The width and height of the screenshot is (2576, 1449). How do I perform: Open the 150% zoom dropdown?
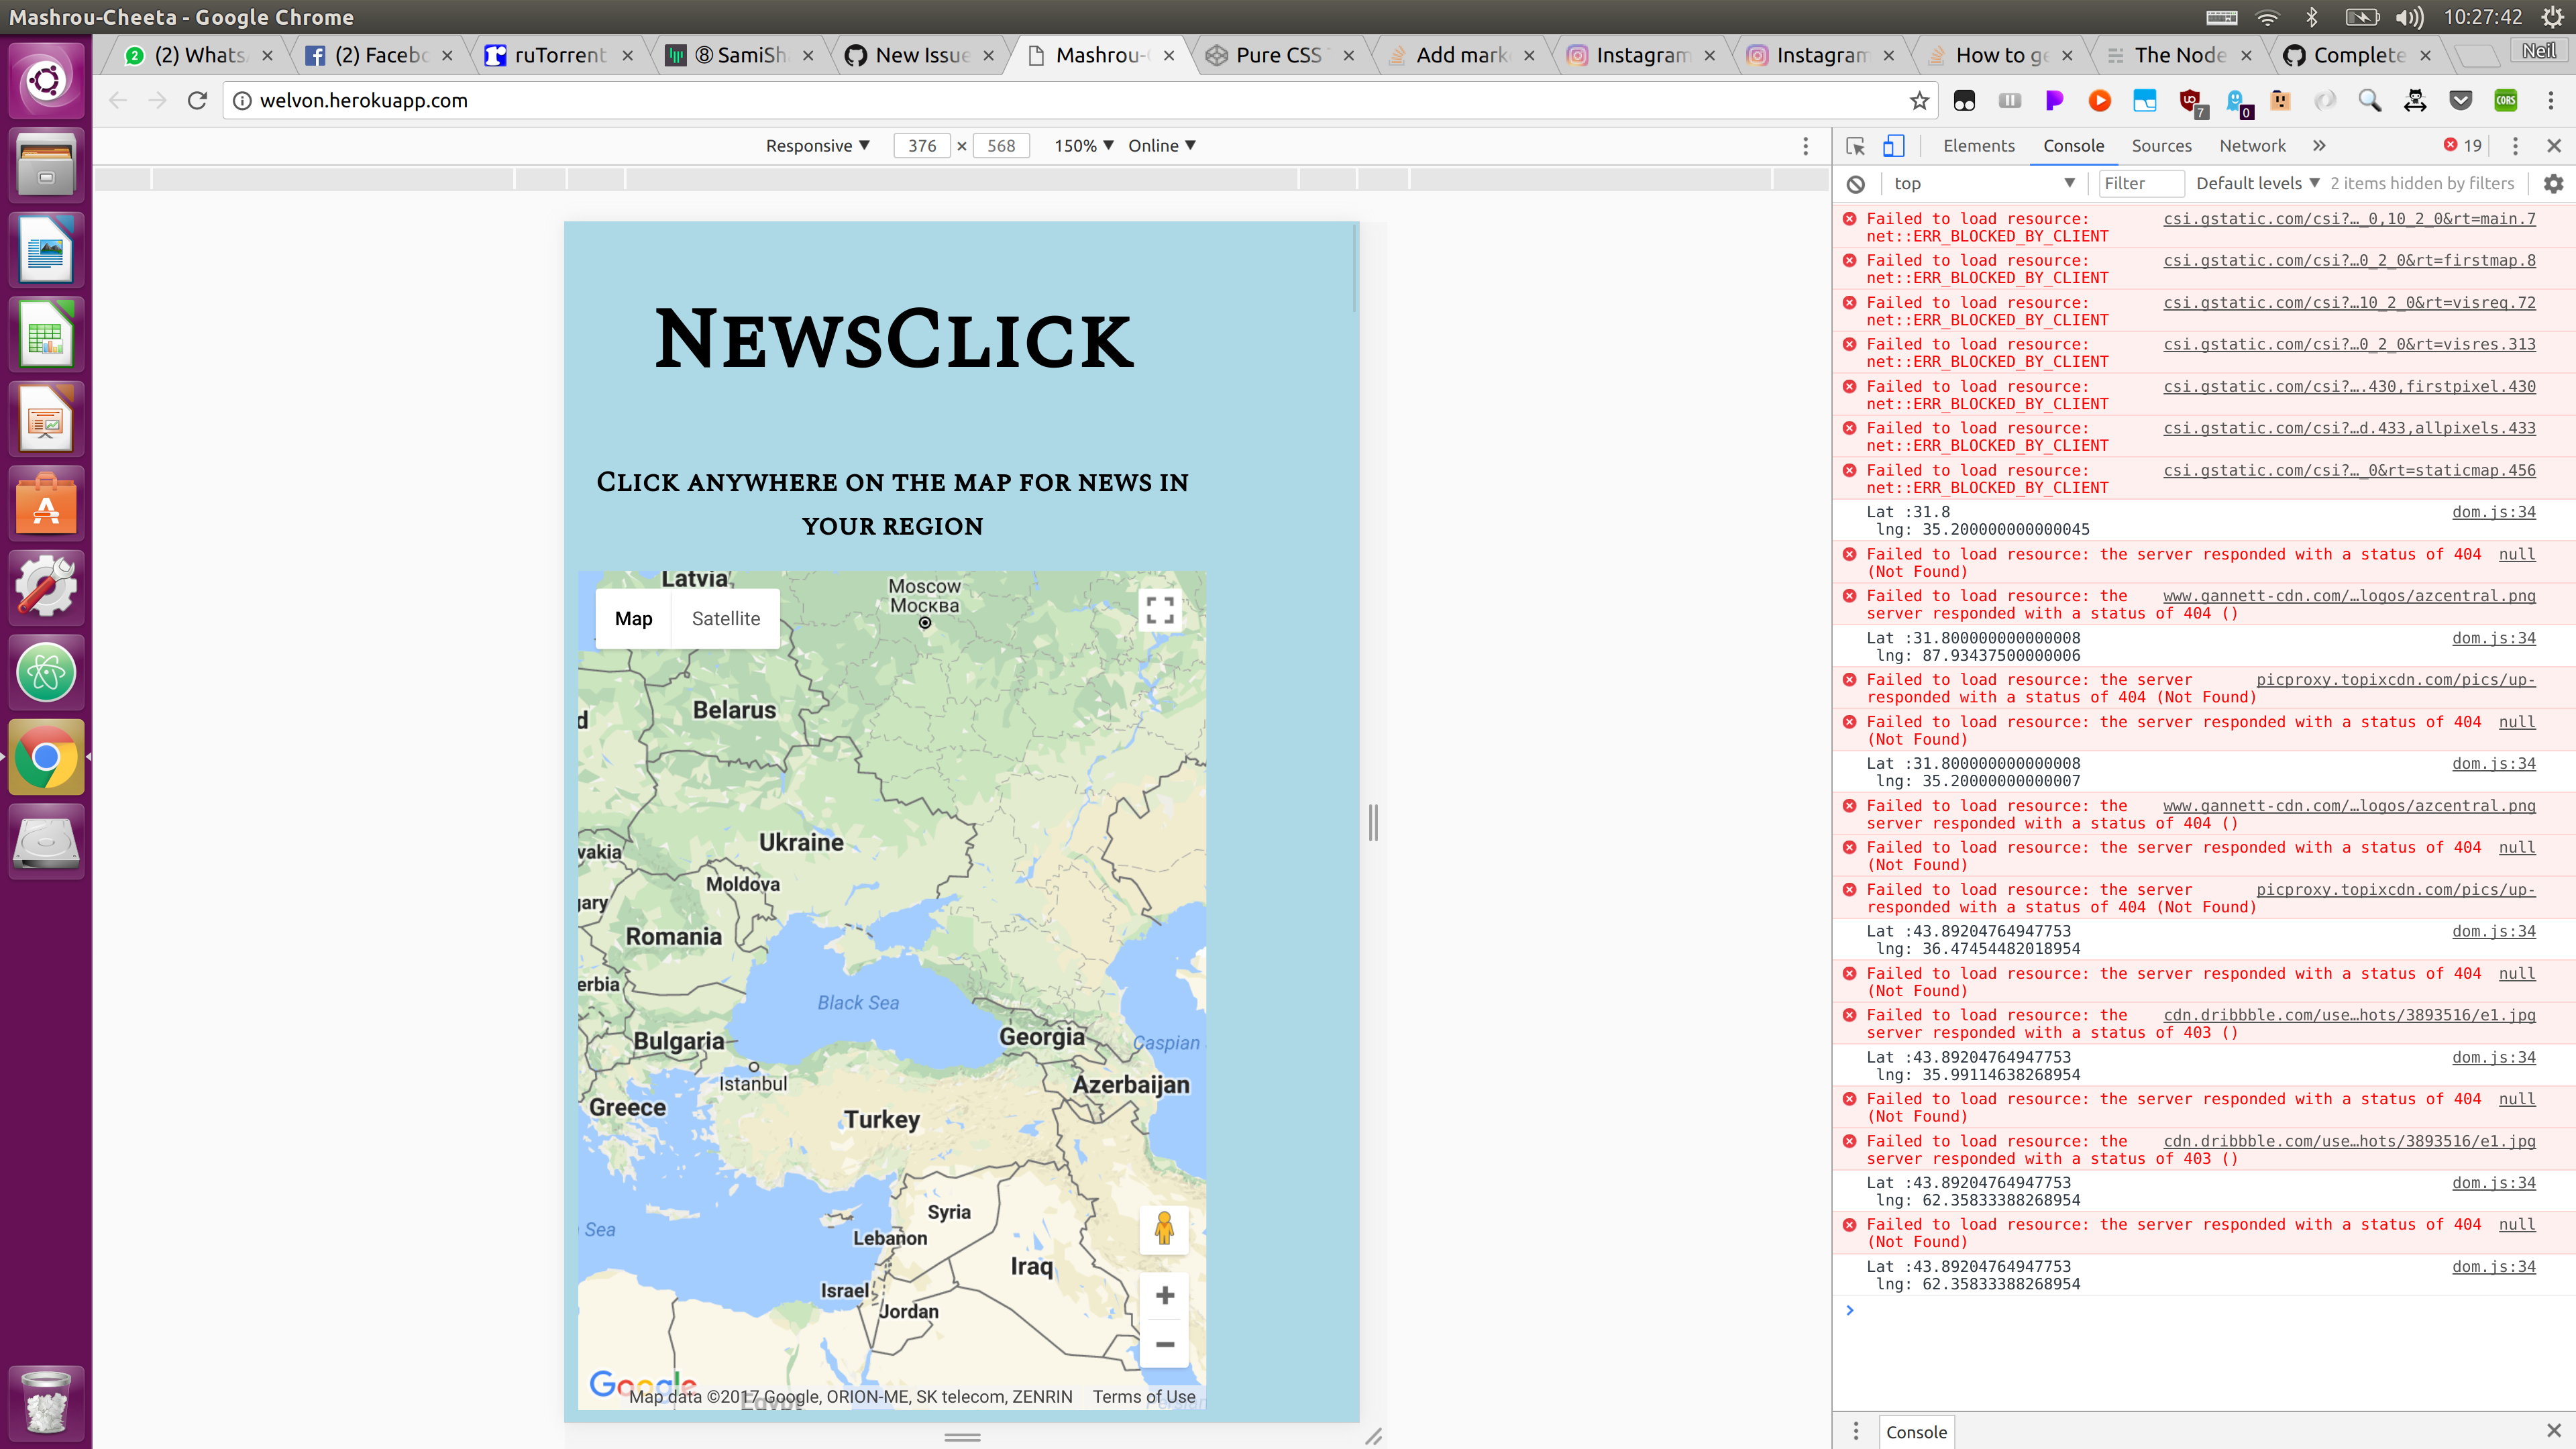click(1083, 146)
